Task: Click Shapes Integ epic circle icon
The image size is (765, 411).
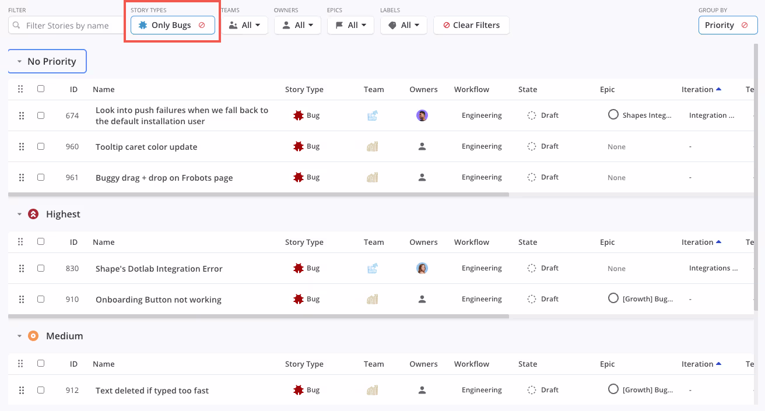Action: coord(613,115)
